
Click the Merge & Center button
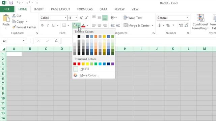pos(136,26)
